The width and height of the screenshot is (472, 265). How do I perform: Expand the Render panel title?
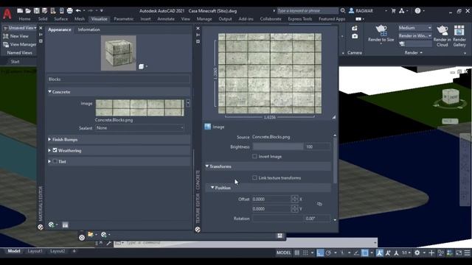pos(413,52)
